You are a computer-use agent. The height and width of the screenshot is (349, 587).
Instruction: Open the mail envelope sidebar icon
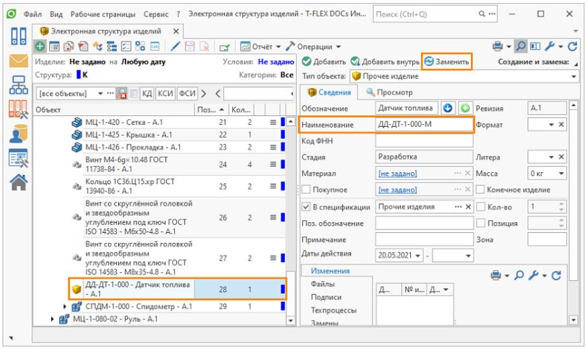click(18, 61)
